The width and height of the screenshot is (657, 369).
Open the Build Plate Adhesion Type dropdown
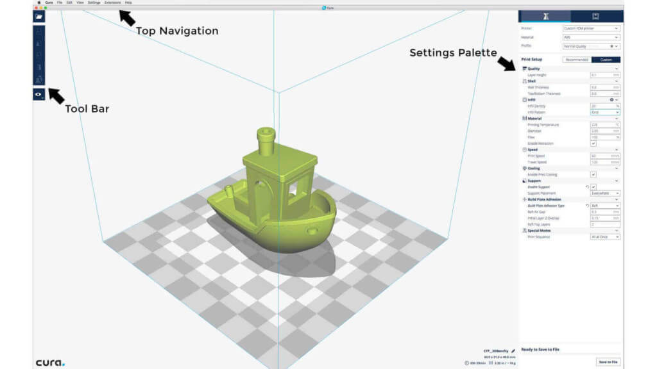coord(607,206)
